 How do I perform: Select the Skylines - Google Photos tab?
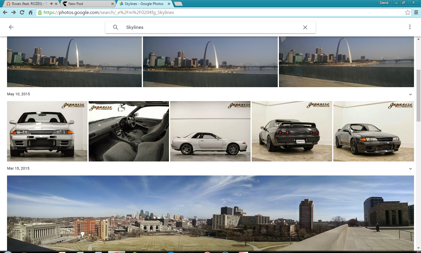144,4
